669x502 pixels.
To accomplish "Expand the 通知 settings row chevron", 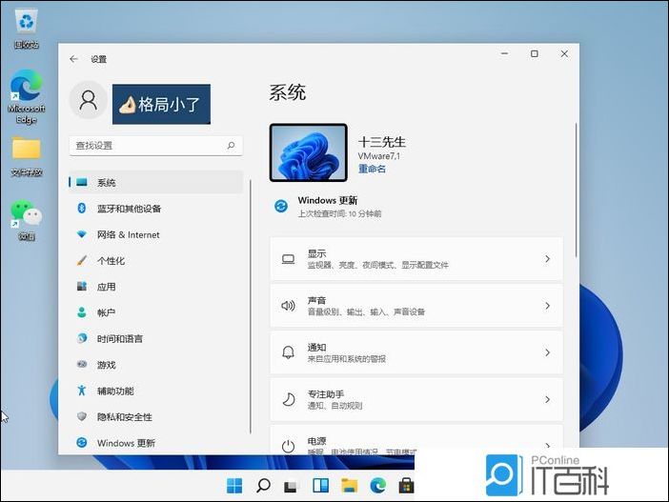I will pyautogui.click(x=547, y=352).
